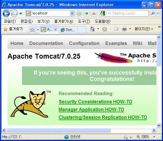Open the zoom level dropdown arrow
163x141 pixels.
pos(154,137)
